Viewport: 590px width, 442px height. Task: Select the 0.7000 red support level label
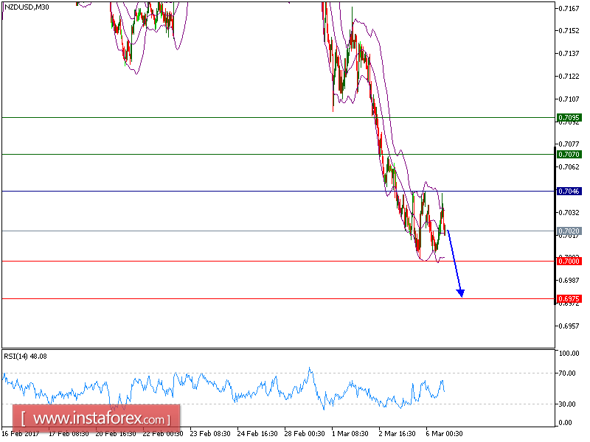(566, 261)
